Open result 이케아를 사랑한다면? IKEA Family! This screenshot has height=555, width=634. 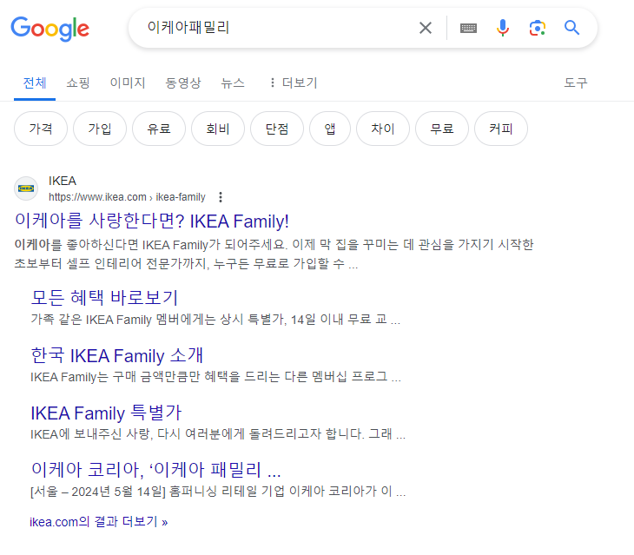click(x=152, y=221)
